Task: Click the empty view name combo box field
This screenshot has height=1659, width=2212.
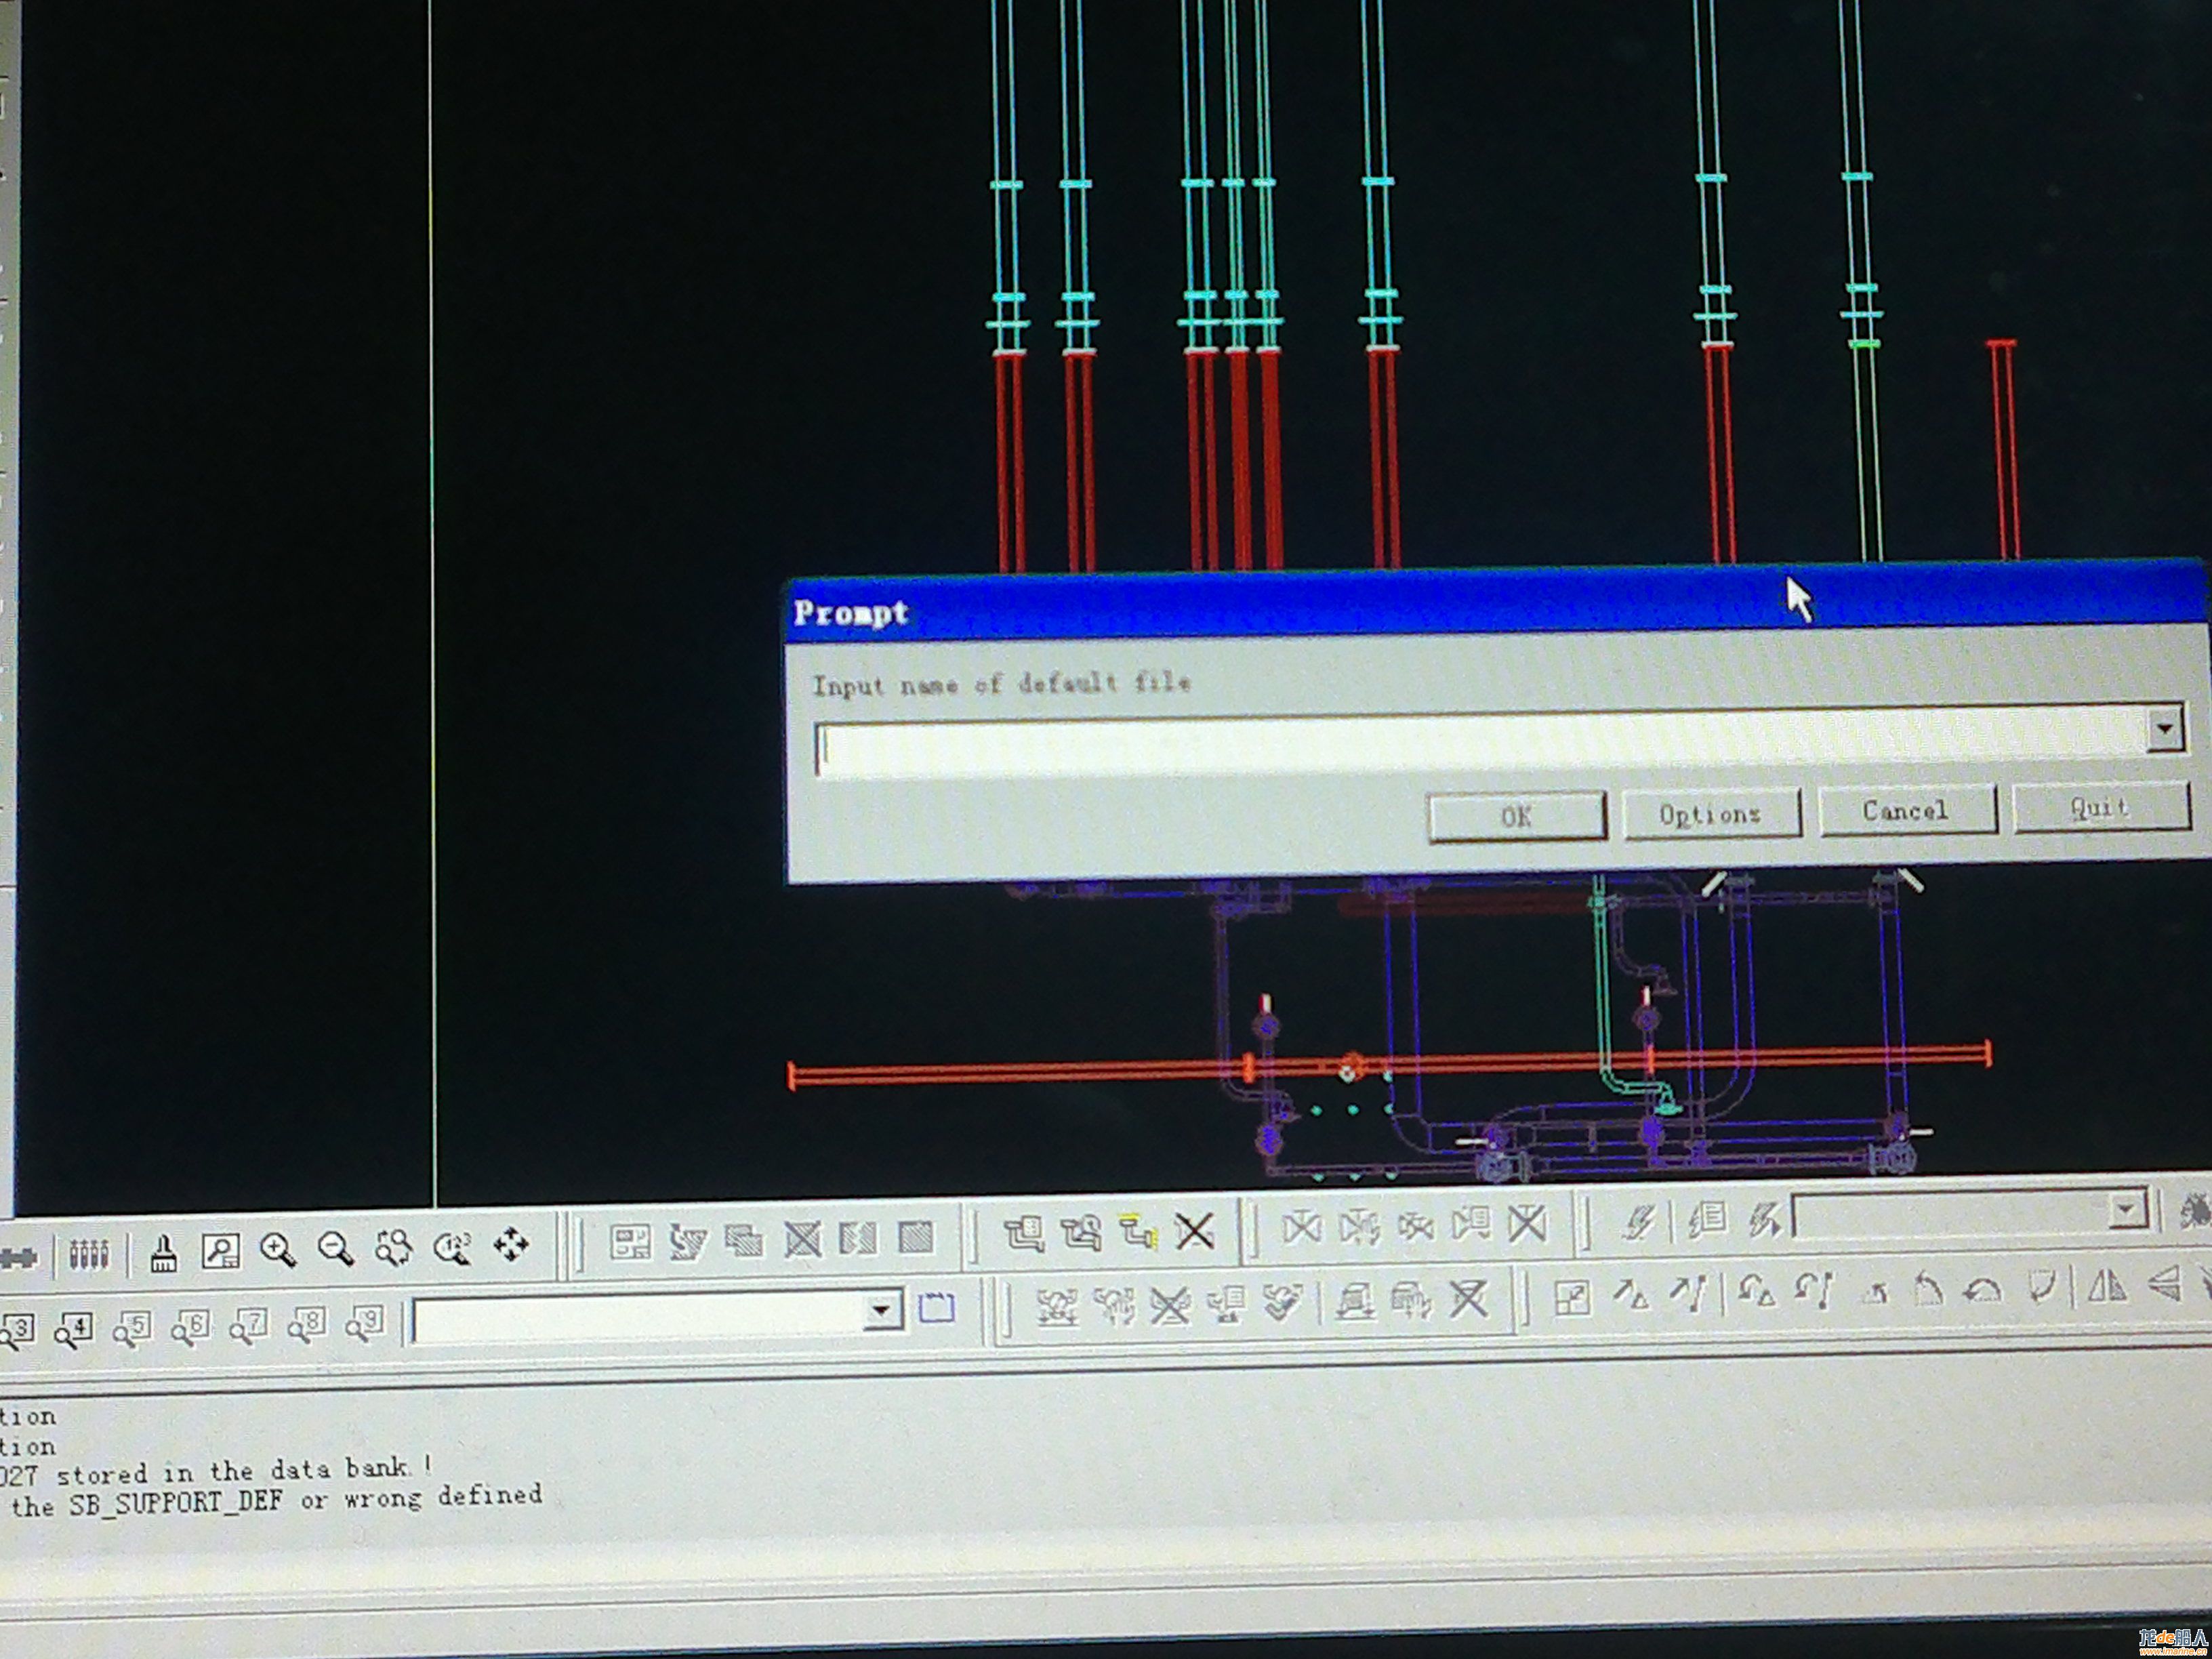Action: [x=639, y=1318]
